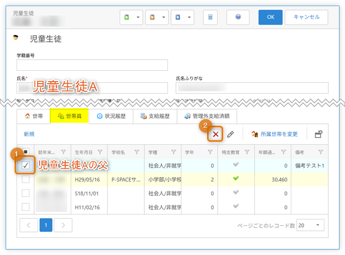345x255 pixels.
Task: Open filter for 学年 column
Action: [x=210, y=152]
